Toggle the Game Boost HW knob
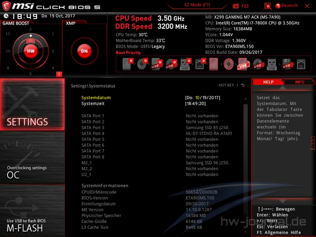The width and height of the screenshot is (316, 237). 31,51
